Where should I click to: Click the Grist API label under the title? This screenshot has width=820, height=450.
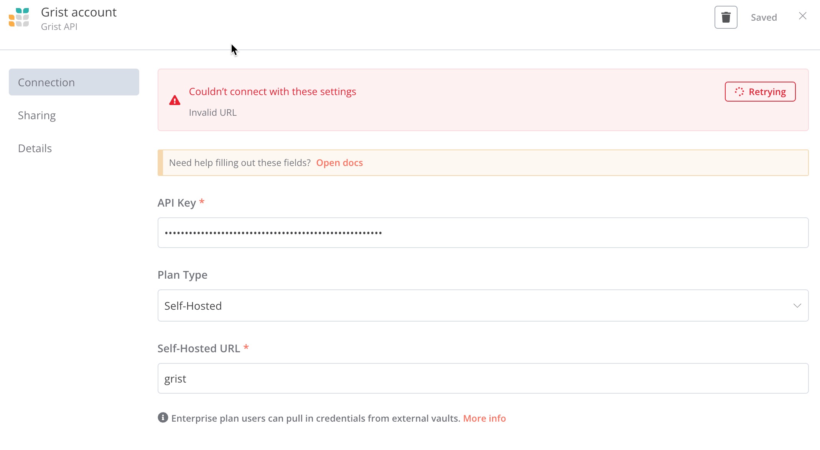click(59, 27)
